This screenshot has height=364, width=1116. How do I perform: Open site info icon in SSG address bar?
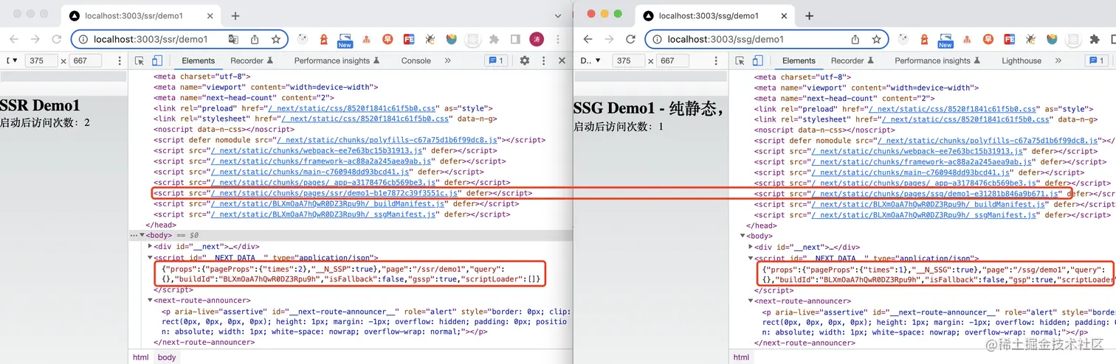[x=656, y=39]
